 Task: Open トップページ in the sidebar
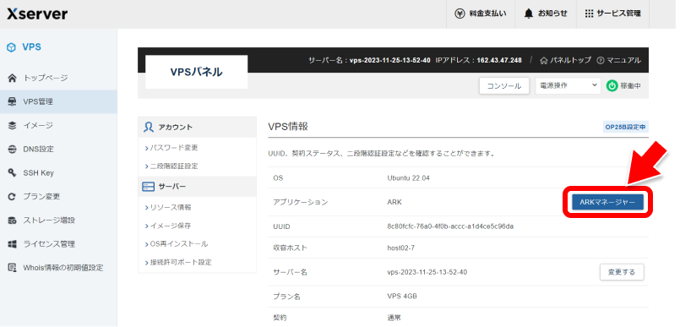click(x=58, y=78)
